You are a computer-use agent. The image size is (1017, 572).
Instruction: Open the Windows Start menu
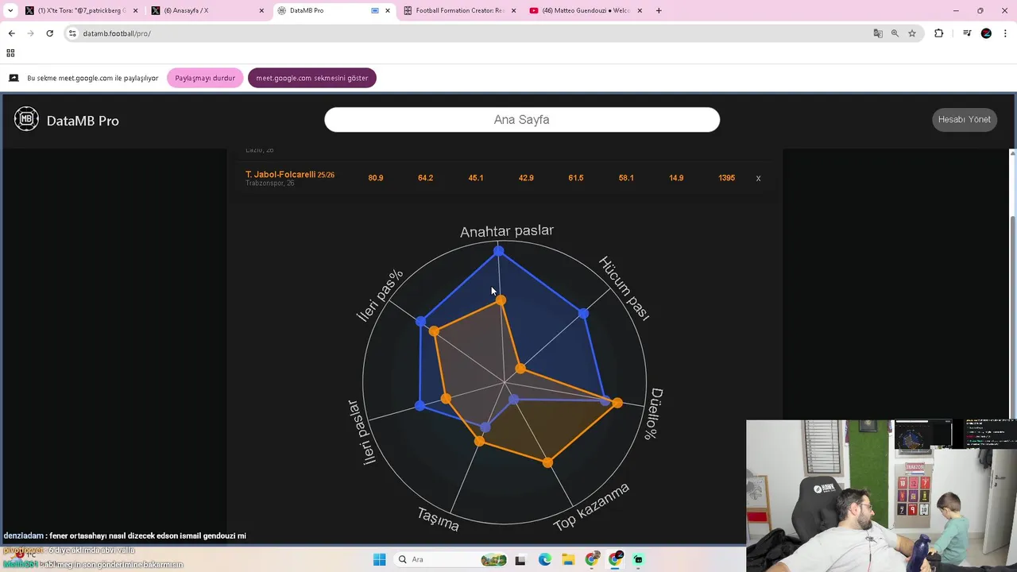pyautogui.click(x=379, y=559)
